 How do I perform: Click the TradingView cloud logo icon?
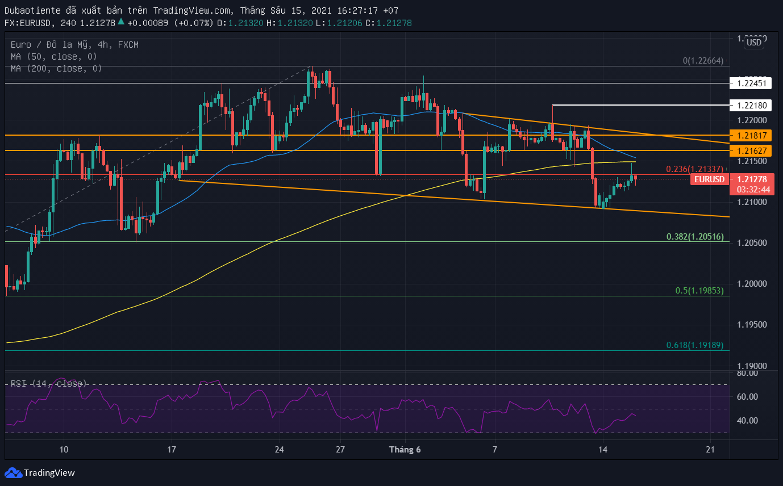coord(13,472)
